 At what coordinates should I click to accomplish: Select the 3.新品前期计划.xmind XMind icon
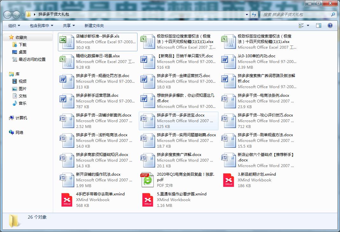229,180
